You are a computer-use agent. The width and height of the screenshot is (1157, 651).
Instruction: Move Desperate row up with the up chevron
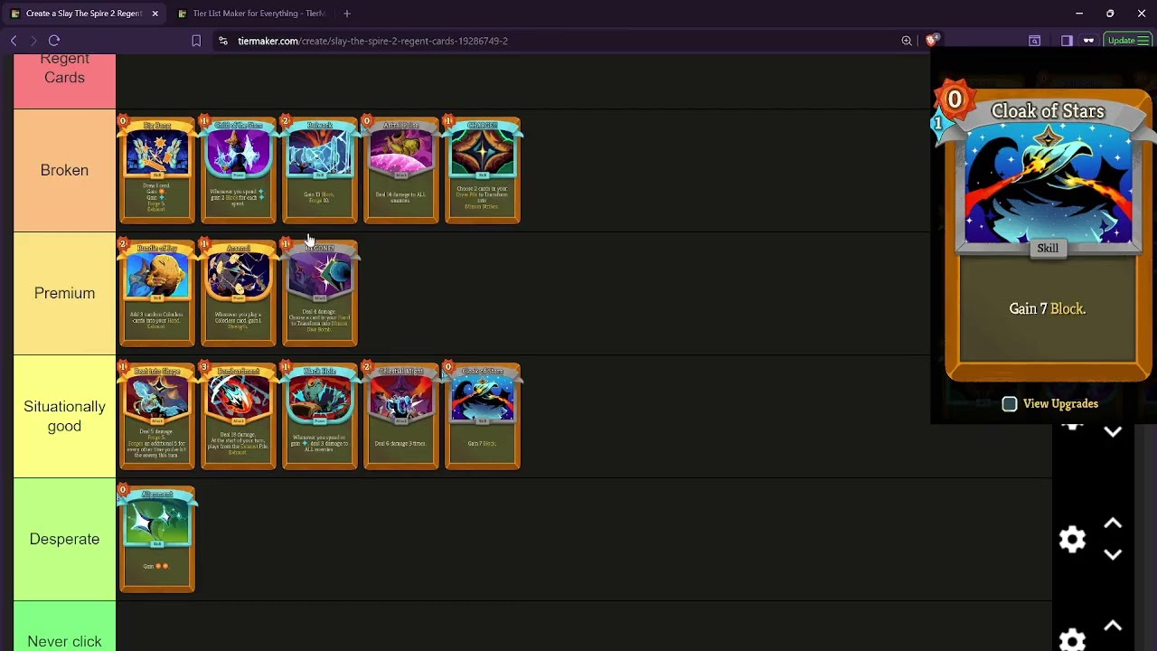[x=1113, y=524]
